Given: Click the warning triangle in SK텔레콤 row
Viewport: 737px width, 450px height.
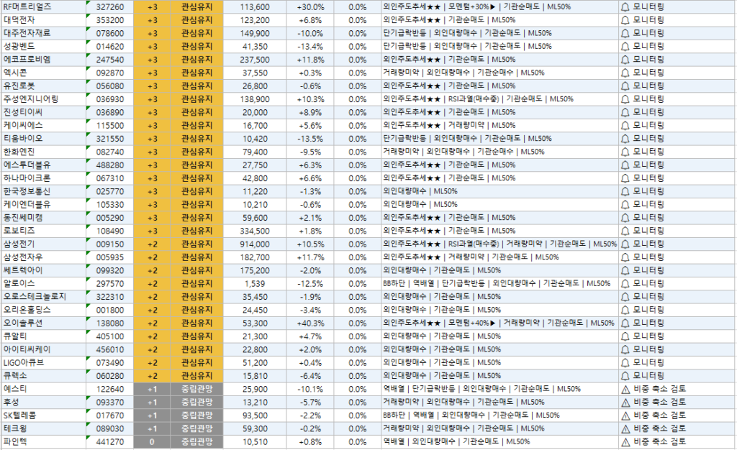Looking at the screenshot, I should coord(625,415).
